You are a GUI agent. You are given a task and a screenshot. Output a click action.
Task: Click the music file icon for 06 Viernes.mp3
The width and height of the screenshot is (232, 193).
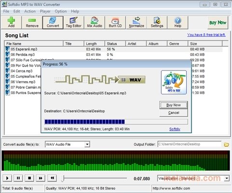[8, 82]
